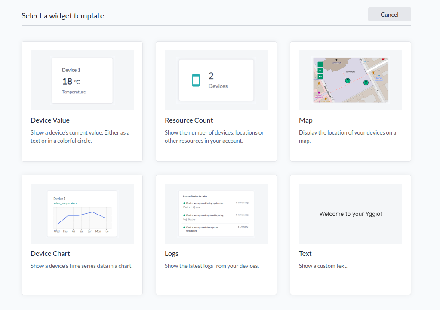Click 'Show the latest logs from your devices.'
The width and height of the screenshot is (440, 310).
pyautogui.click(x=212, y=266)
